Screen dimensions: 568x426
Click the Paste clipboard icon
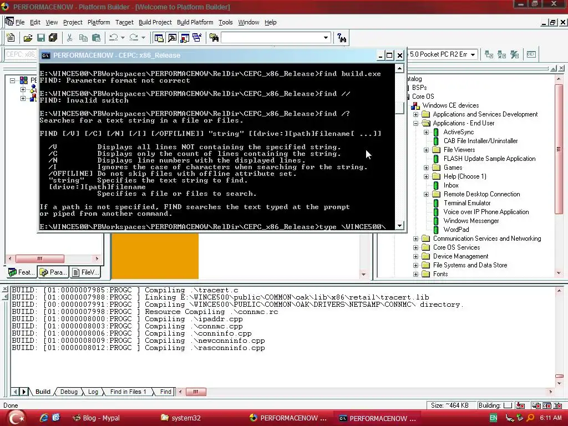[x=97, y=38]
